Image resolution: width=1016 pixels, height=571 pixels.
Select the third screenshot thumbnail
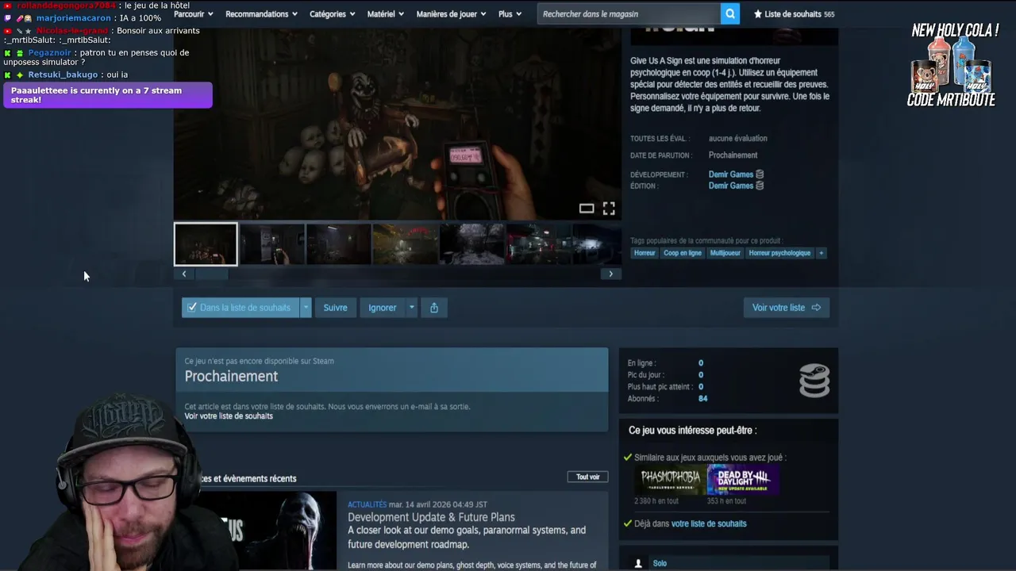pyautogui.click(x=339, y=244)
